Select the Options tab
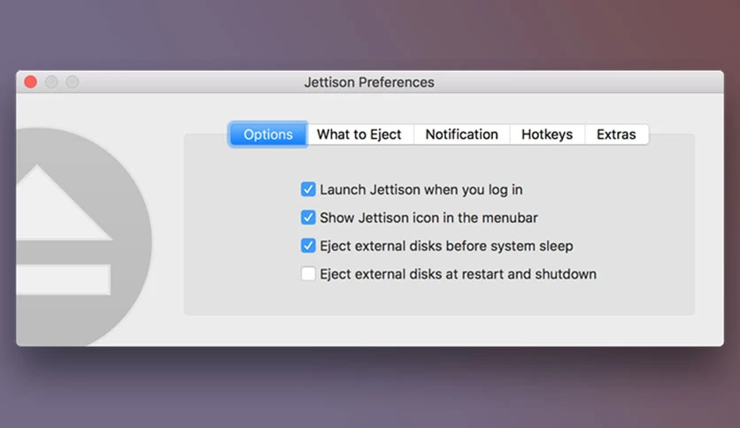The height and width of the screenshot is (428, 740). point(268,134)
